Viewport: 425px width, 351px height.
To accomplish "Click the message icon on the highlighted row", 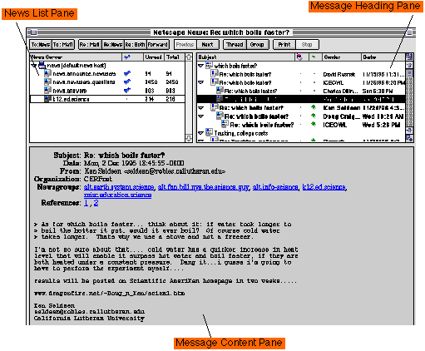I will coord(220,99).
